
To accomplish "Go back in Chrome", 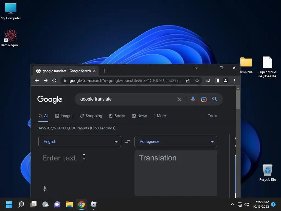I will (37, 80).
